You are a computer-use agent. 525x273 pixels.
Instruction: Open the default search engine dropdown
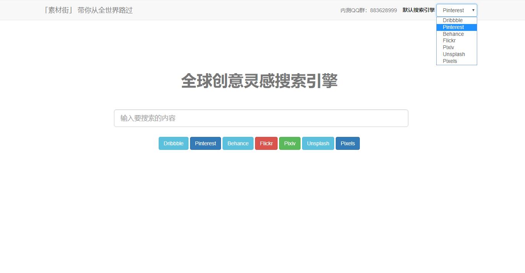coord(457,10)
